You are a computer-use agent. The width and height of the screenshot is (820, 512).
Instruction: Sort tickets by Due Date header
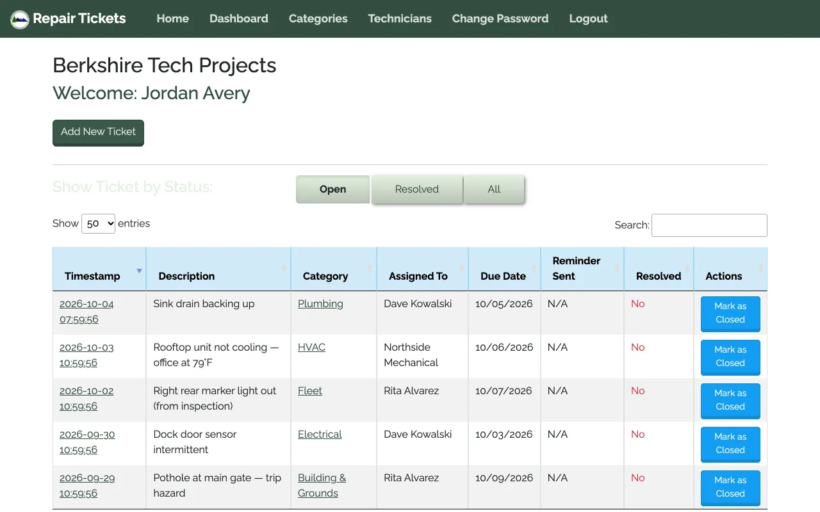click(505, 269)
